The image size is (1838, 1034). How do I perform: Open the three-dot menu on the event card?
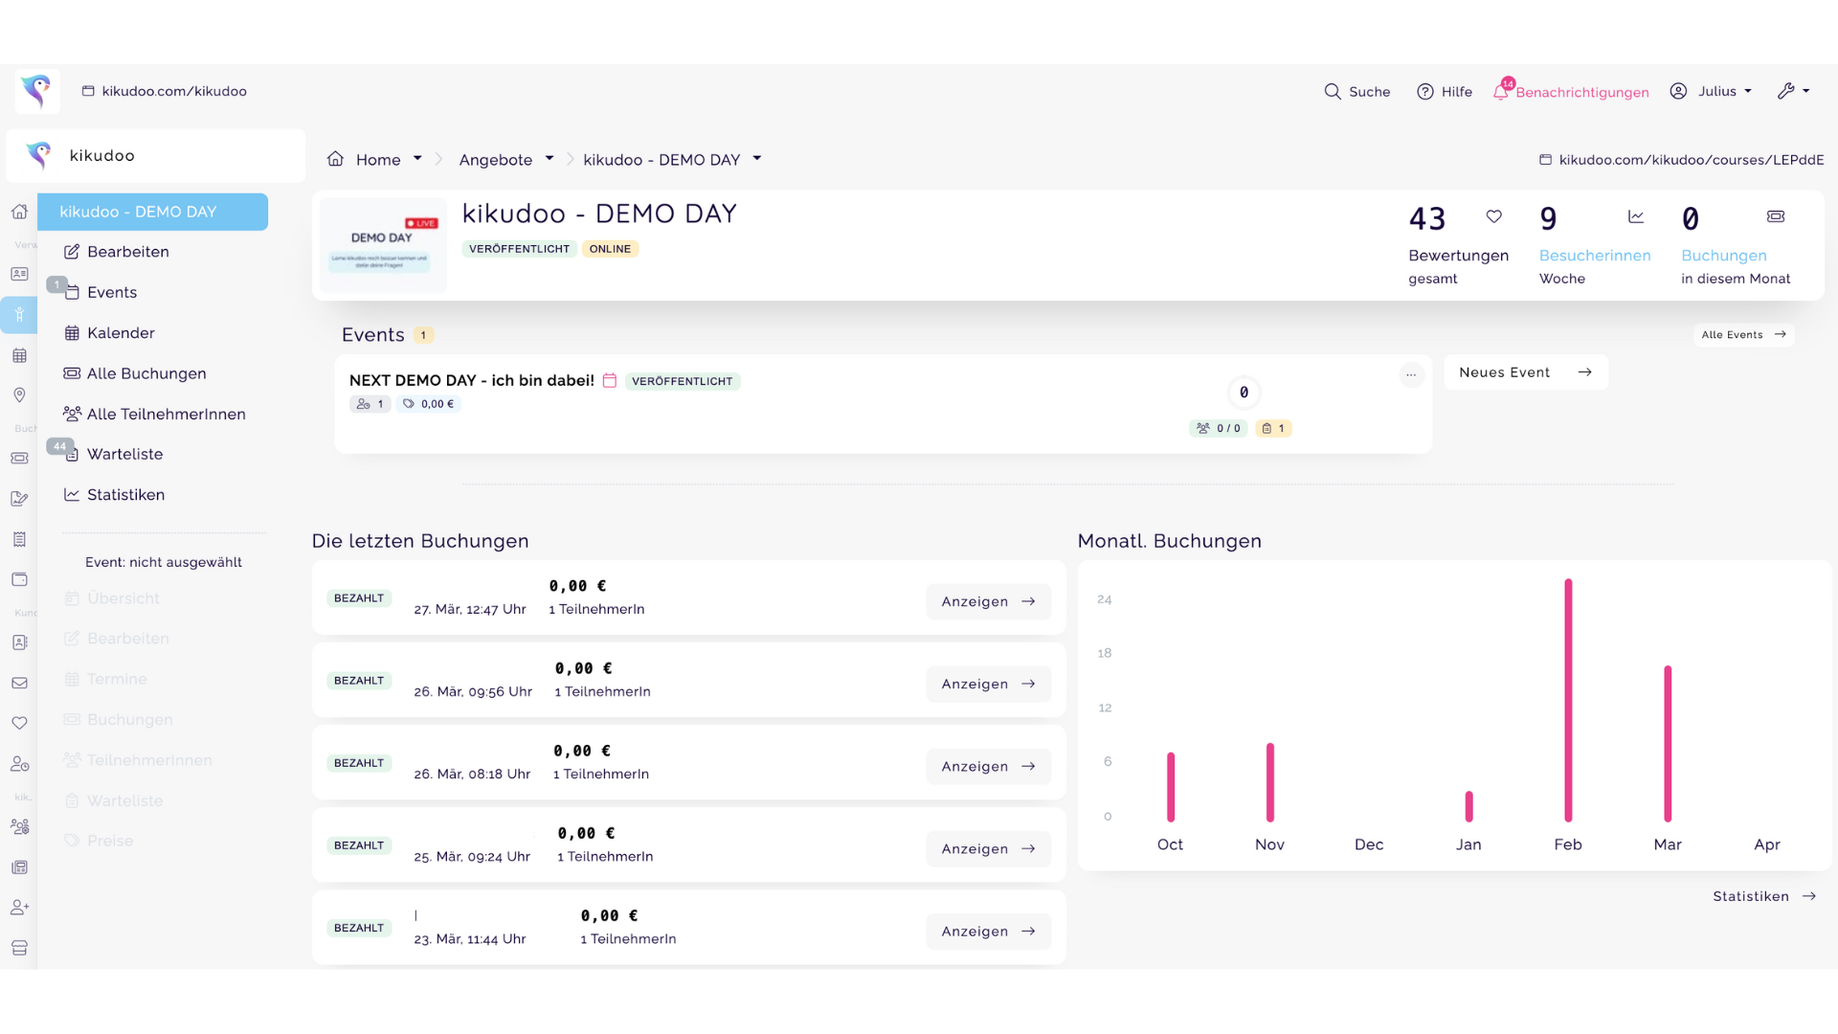point(1411,374)
